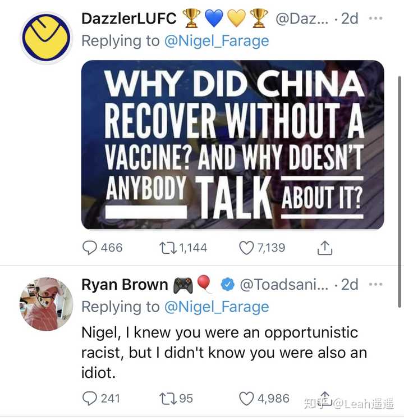Share DazzlerLUFC's tweet

(324, 248)
